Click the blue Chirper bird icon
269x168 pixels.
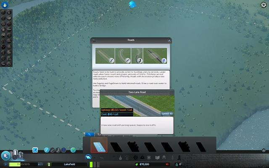[133, 5]
